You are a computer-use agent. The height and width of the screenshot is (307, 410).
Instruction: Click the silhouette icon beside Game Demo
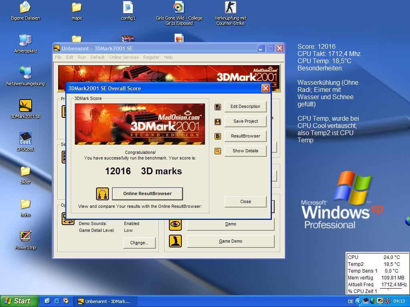point(175,241)
